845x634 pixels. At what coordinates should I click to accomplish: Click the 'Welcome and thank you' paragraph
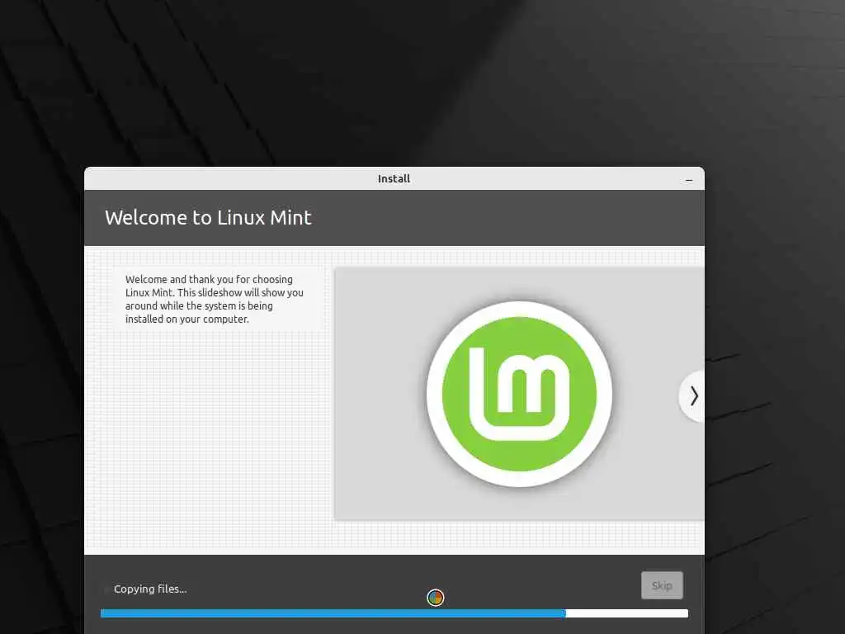[x=215, y=299]
